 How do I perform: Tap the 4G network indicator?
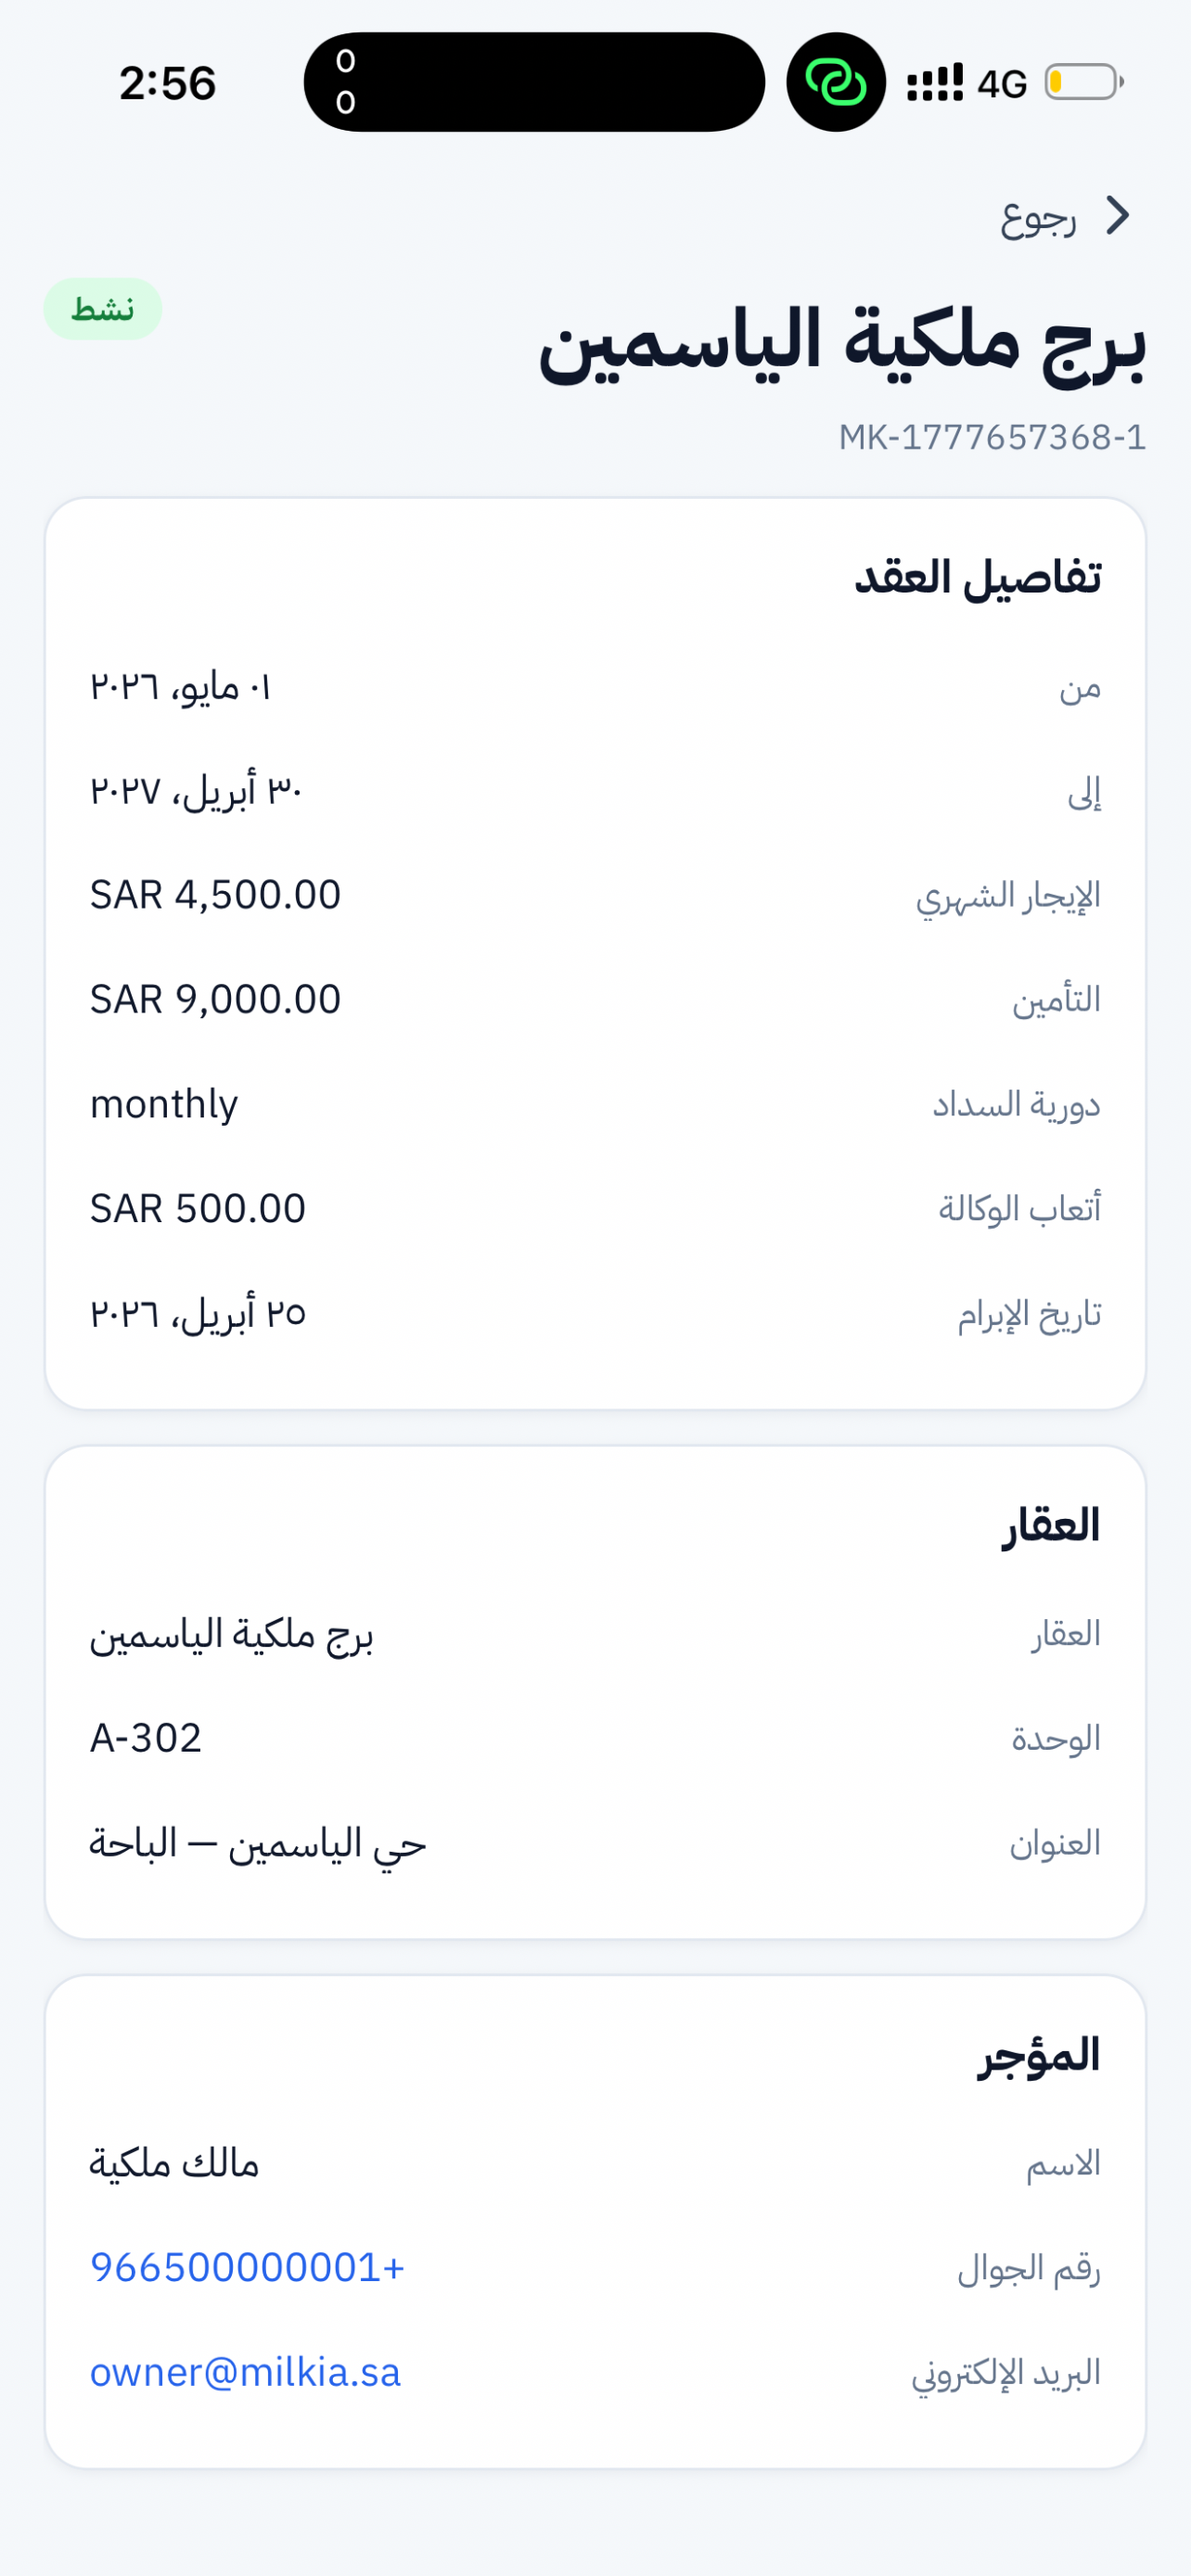click(1002, 84)
